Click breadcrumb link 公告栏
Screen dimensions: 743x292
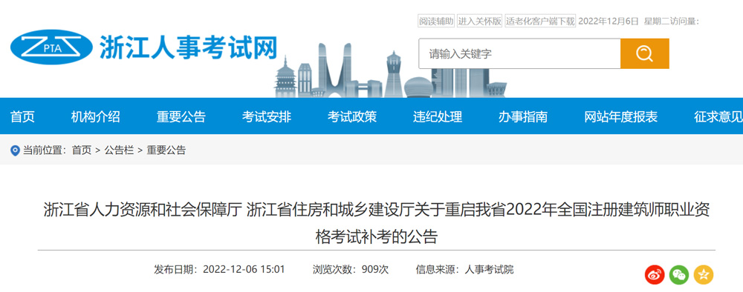119,150
